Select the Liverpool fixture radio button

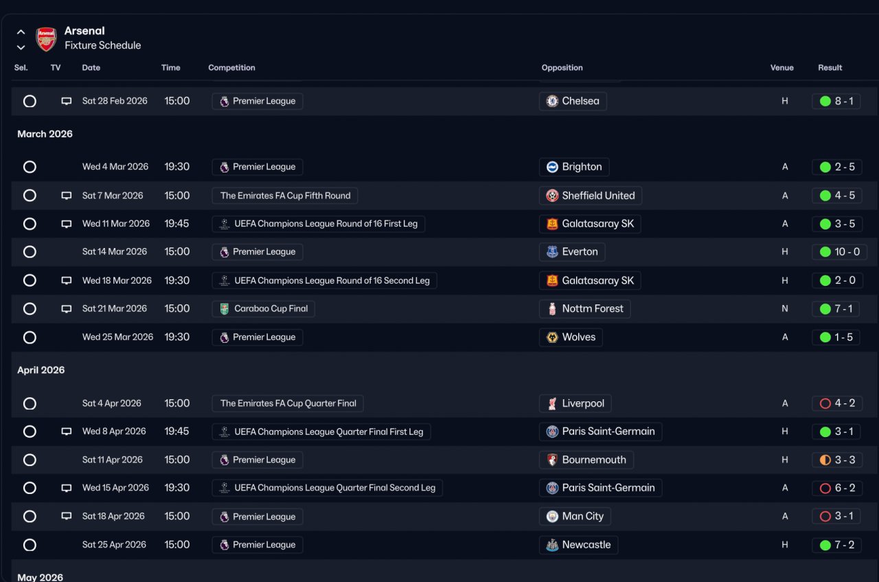[x=30, y=403]
